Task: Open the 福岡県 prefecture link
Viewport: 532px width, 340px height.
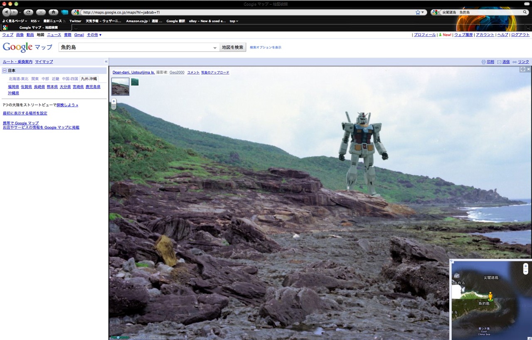Action: click(13, 87)
